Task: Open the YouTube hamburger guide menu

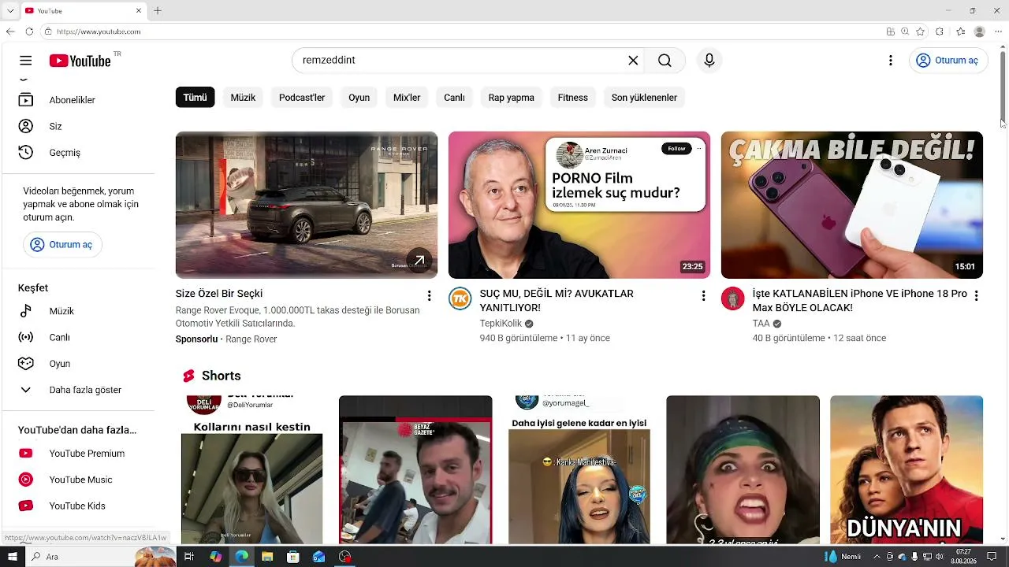Action: 26,61
